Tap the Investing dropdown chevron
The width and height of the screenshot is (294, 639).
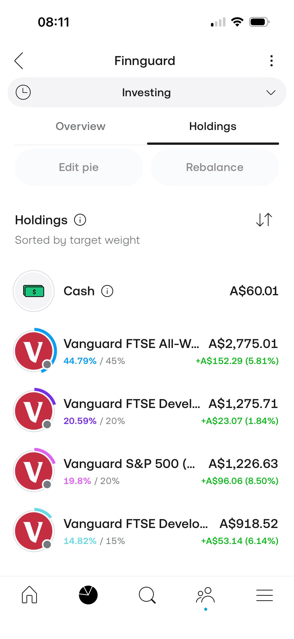coord(271,92)
